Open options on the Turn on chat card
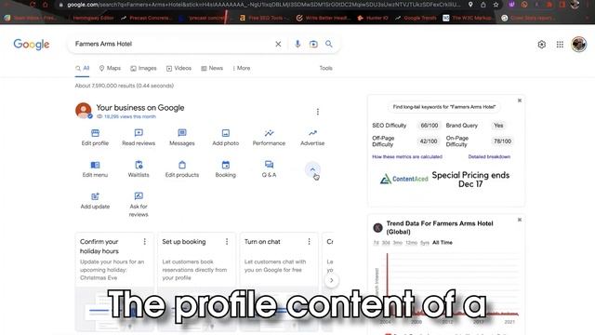Screen dimensions: 595x335 pyautogui.click(x=309, y=242)
